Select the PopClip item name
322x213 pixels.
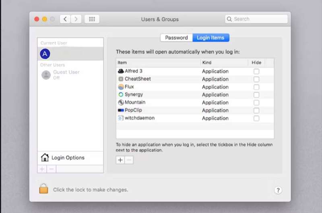(133, 110)
